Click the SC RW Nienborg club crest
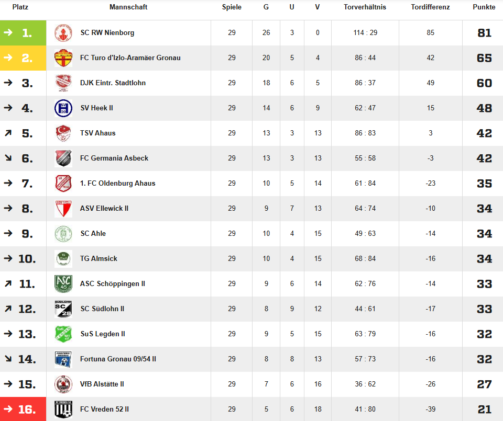503x421 pixels. pyautogui.click(x=63, y=32)
